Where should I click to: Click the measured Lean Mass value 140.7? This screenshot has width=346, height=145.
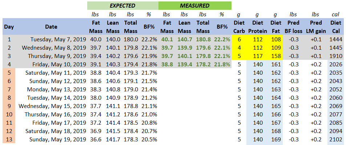coord(185,39)
